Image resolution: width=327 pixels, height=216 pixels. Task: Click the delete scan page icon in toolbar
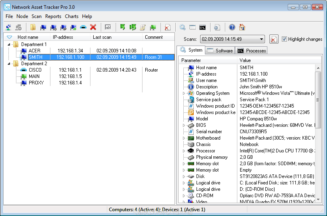point(167,27)
